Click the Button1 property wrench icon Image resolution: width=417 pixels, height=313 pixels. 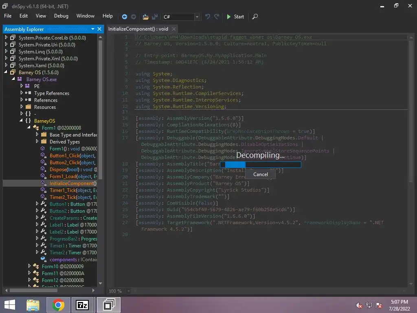pos(44,204)
